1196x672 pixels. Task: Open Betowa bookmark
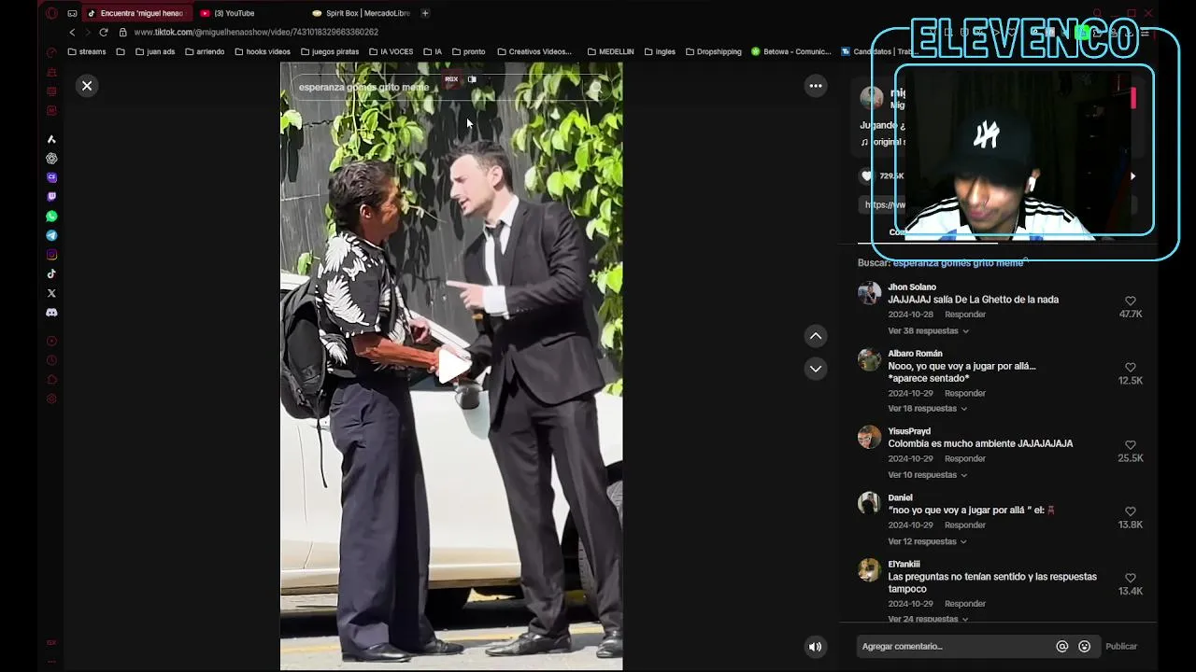(790, 51)
